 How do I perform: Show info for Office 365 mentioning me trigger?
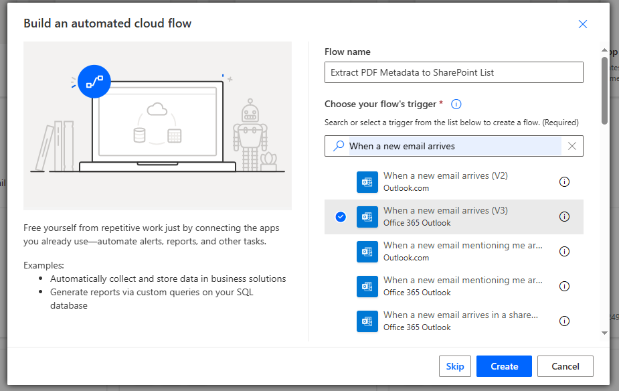(564, 287)
